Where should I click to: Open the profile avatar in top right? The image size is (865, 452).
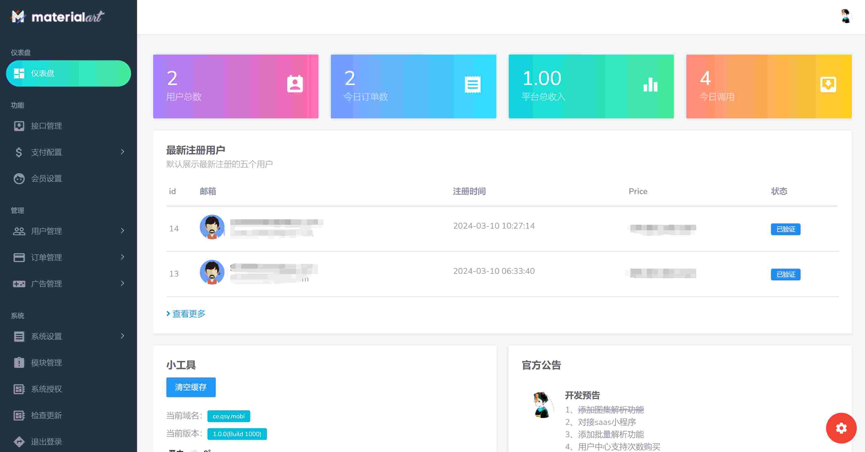click(846, 16)
